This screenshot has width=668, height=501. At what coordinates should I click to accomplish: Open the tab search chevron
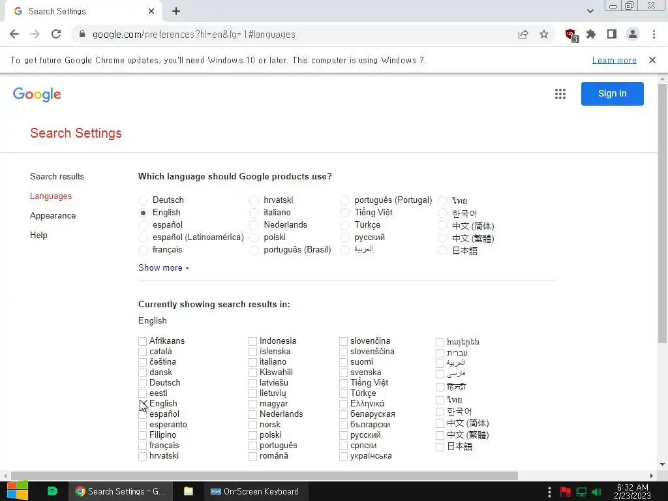click(x=590, y=11)
